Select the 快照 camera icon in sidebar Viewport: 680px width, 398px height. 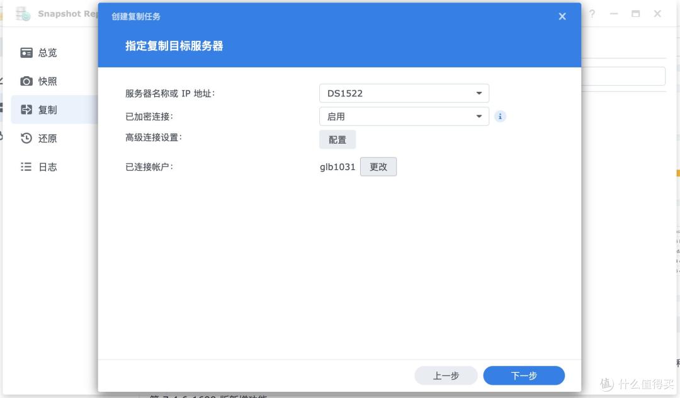pos(26,81)
